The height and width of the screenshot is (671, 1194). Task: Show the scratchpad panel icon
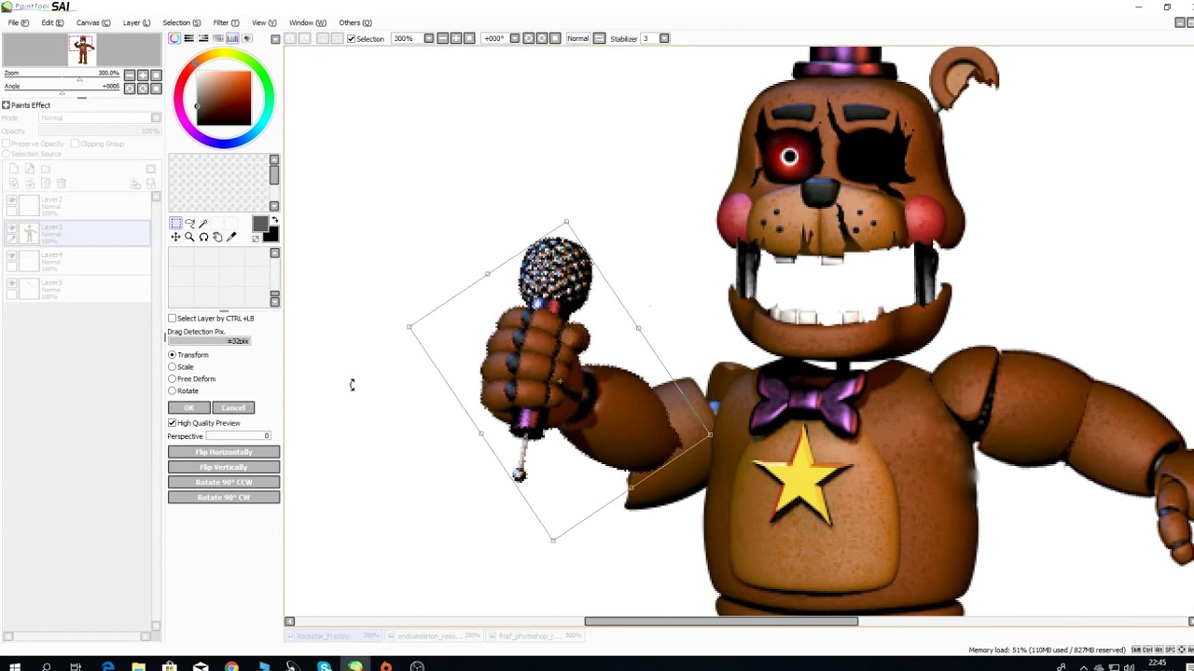click(x=247, y=38)
